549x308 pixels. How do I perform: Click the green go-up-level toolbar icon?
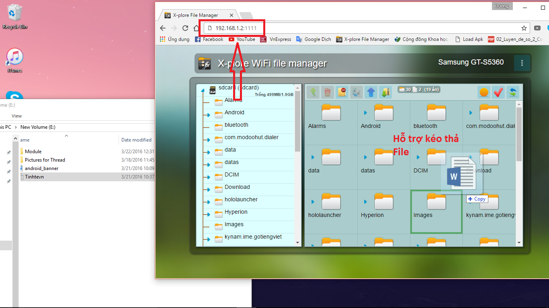coord(313,92)
